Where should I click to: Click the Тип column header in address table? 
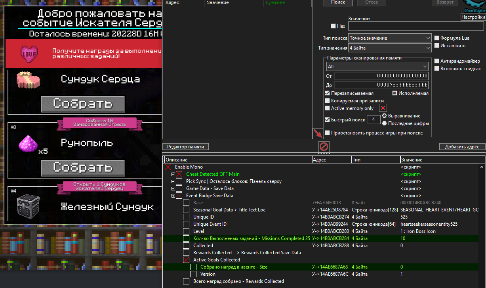point(375,160)
